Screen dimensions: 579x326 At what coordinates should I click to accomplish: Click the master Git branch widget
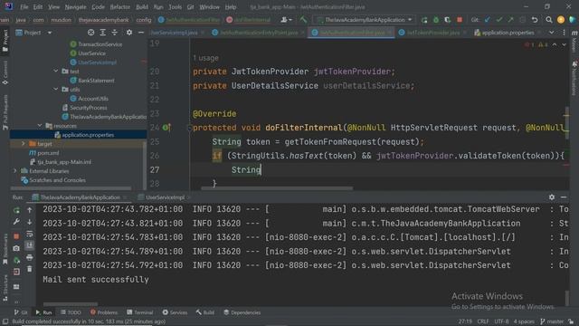tap(552, 321)
